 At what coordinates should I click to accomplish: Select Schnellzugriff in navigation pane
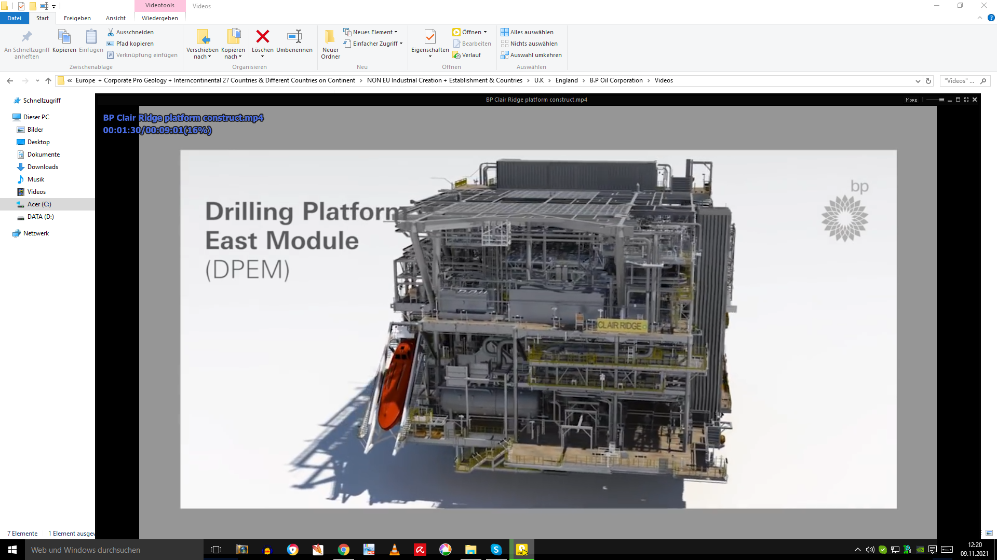(x=42, y=101)
